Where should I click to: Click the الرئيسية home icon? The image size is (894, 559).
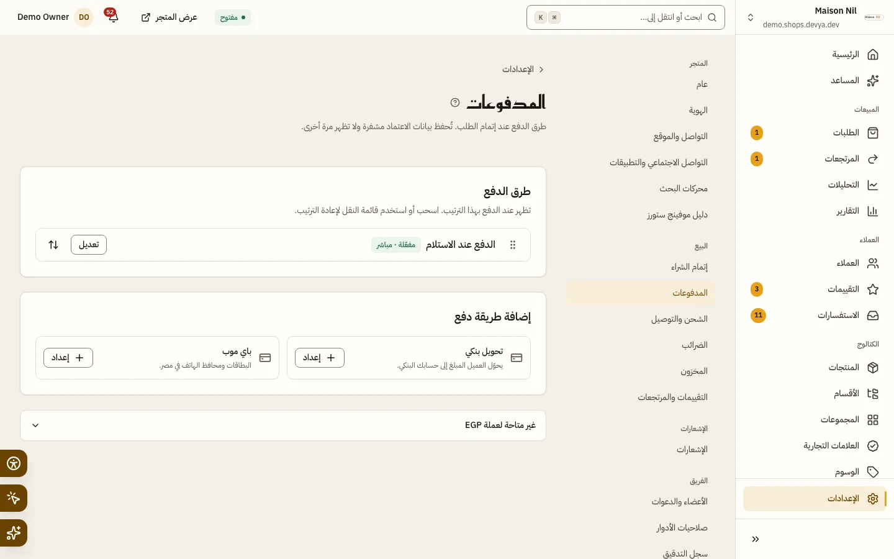873,55
